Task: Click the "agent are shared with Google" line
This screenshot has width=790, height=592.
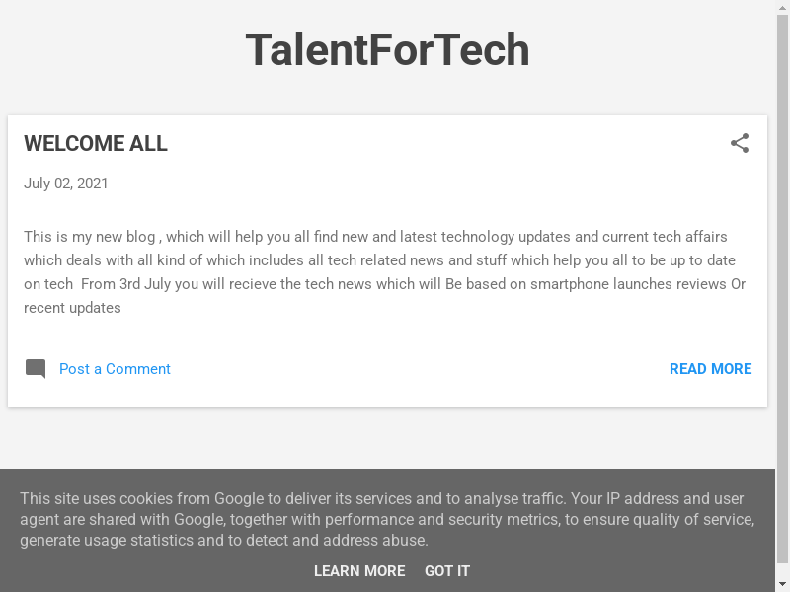Action: [387, 520]
